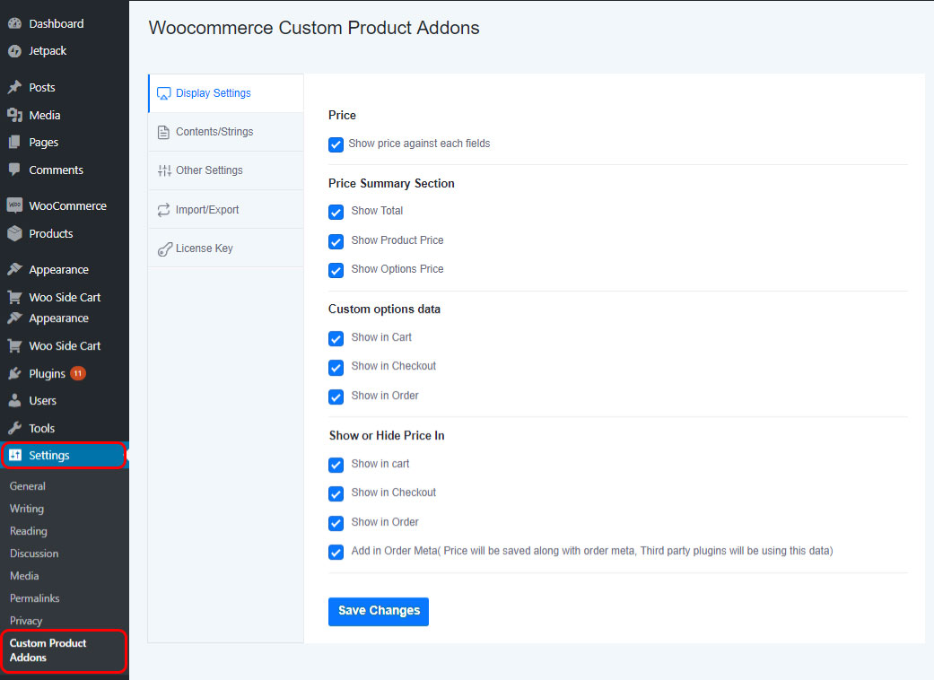Select the License Key tab
The width and height of the screenshot is (934, 680).
coord(226,248)
